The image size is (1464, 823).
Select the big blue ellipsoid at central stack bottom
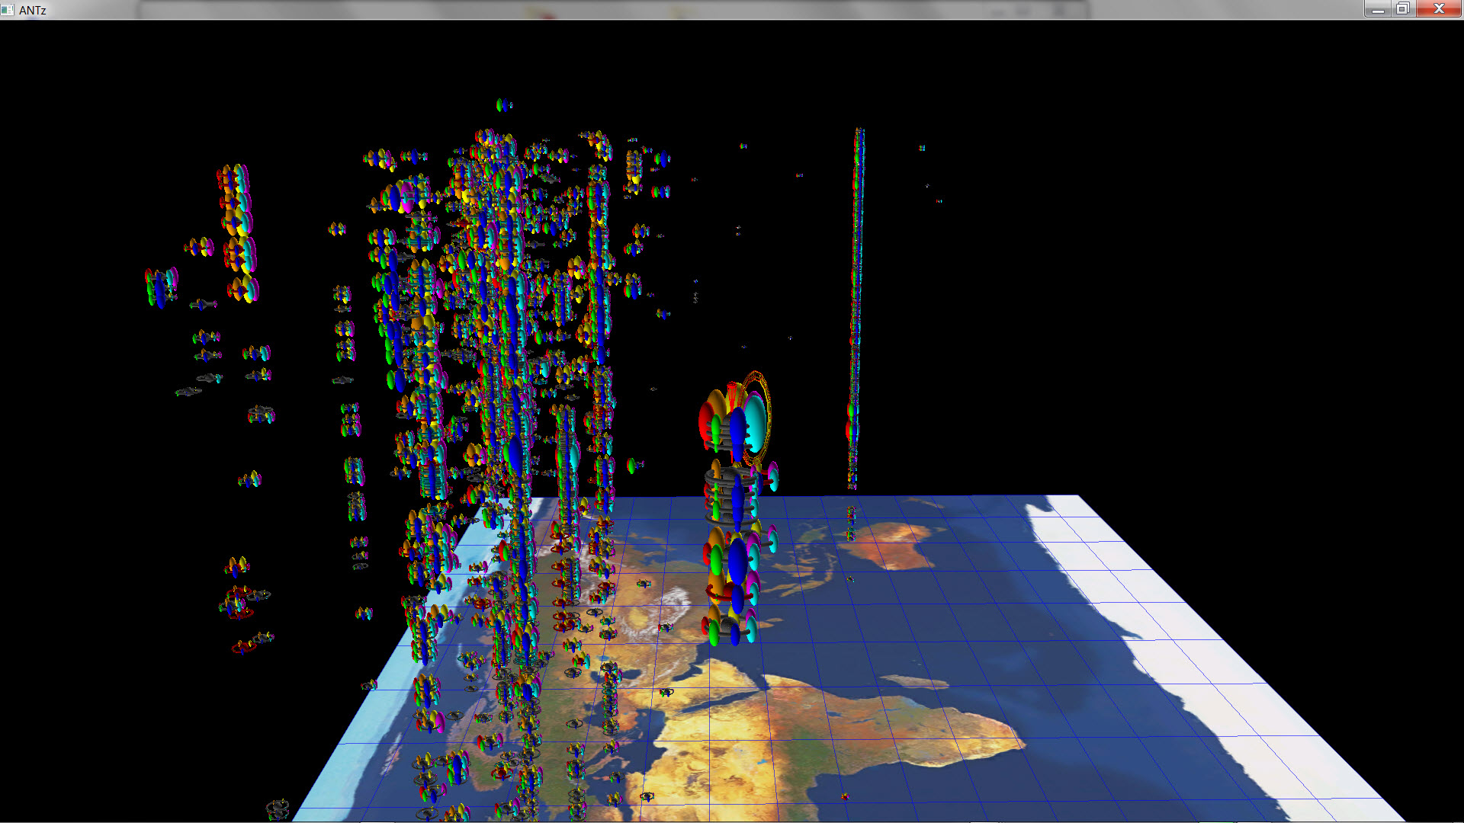coord(737,560)
